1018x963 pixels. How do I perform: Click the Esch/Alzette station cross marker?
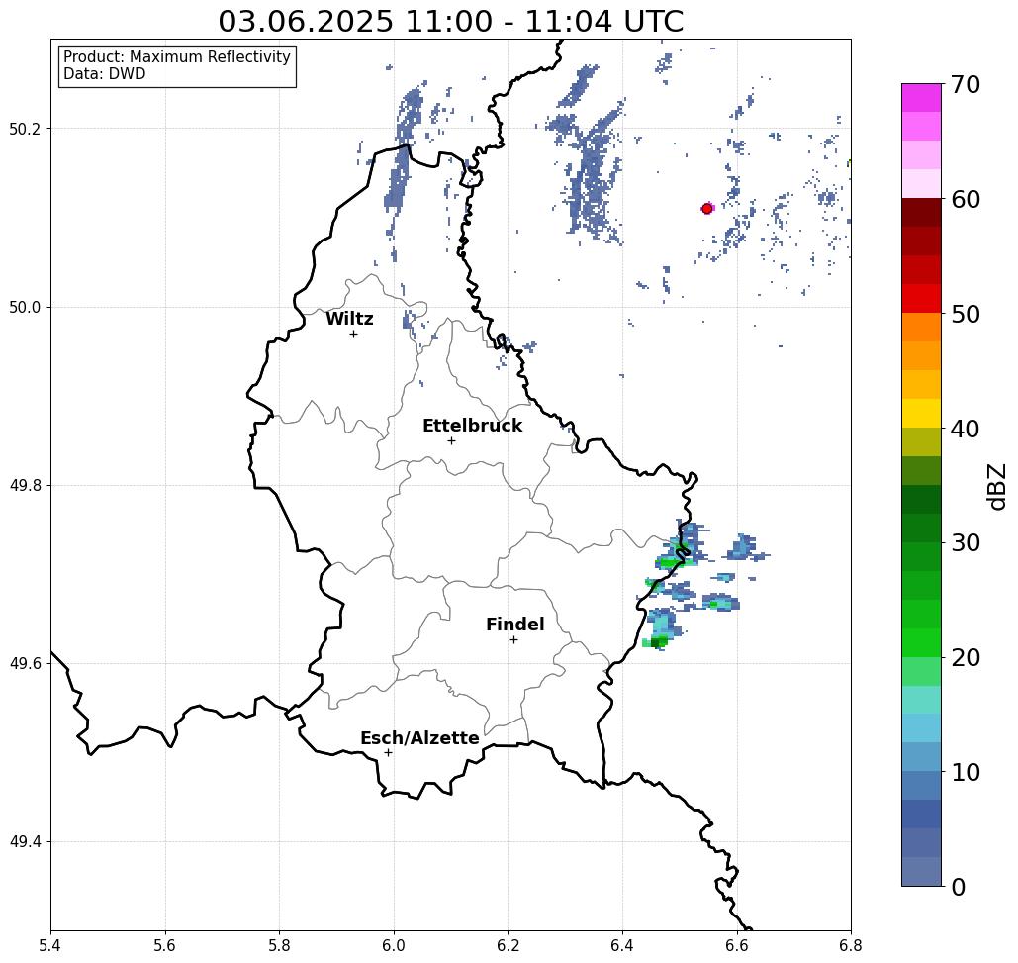point(388,752)
